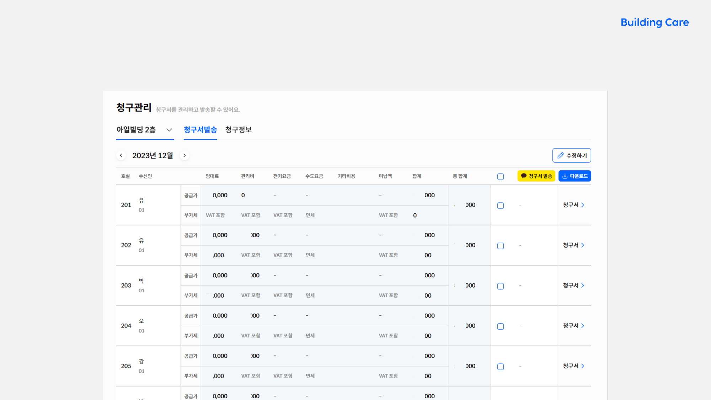Click the pencil icon in 수정하기

(x=561, y=155)
